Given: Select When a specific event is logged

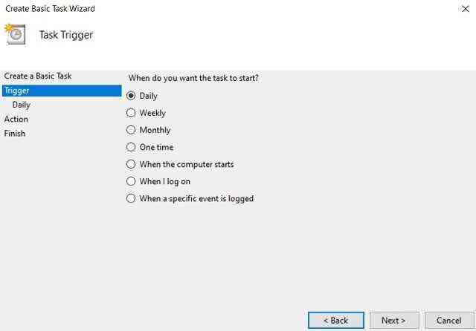Looking at the screenshot, I should (132, 198).
